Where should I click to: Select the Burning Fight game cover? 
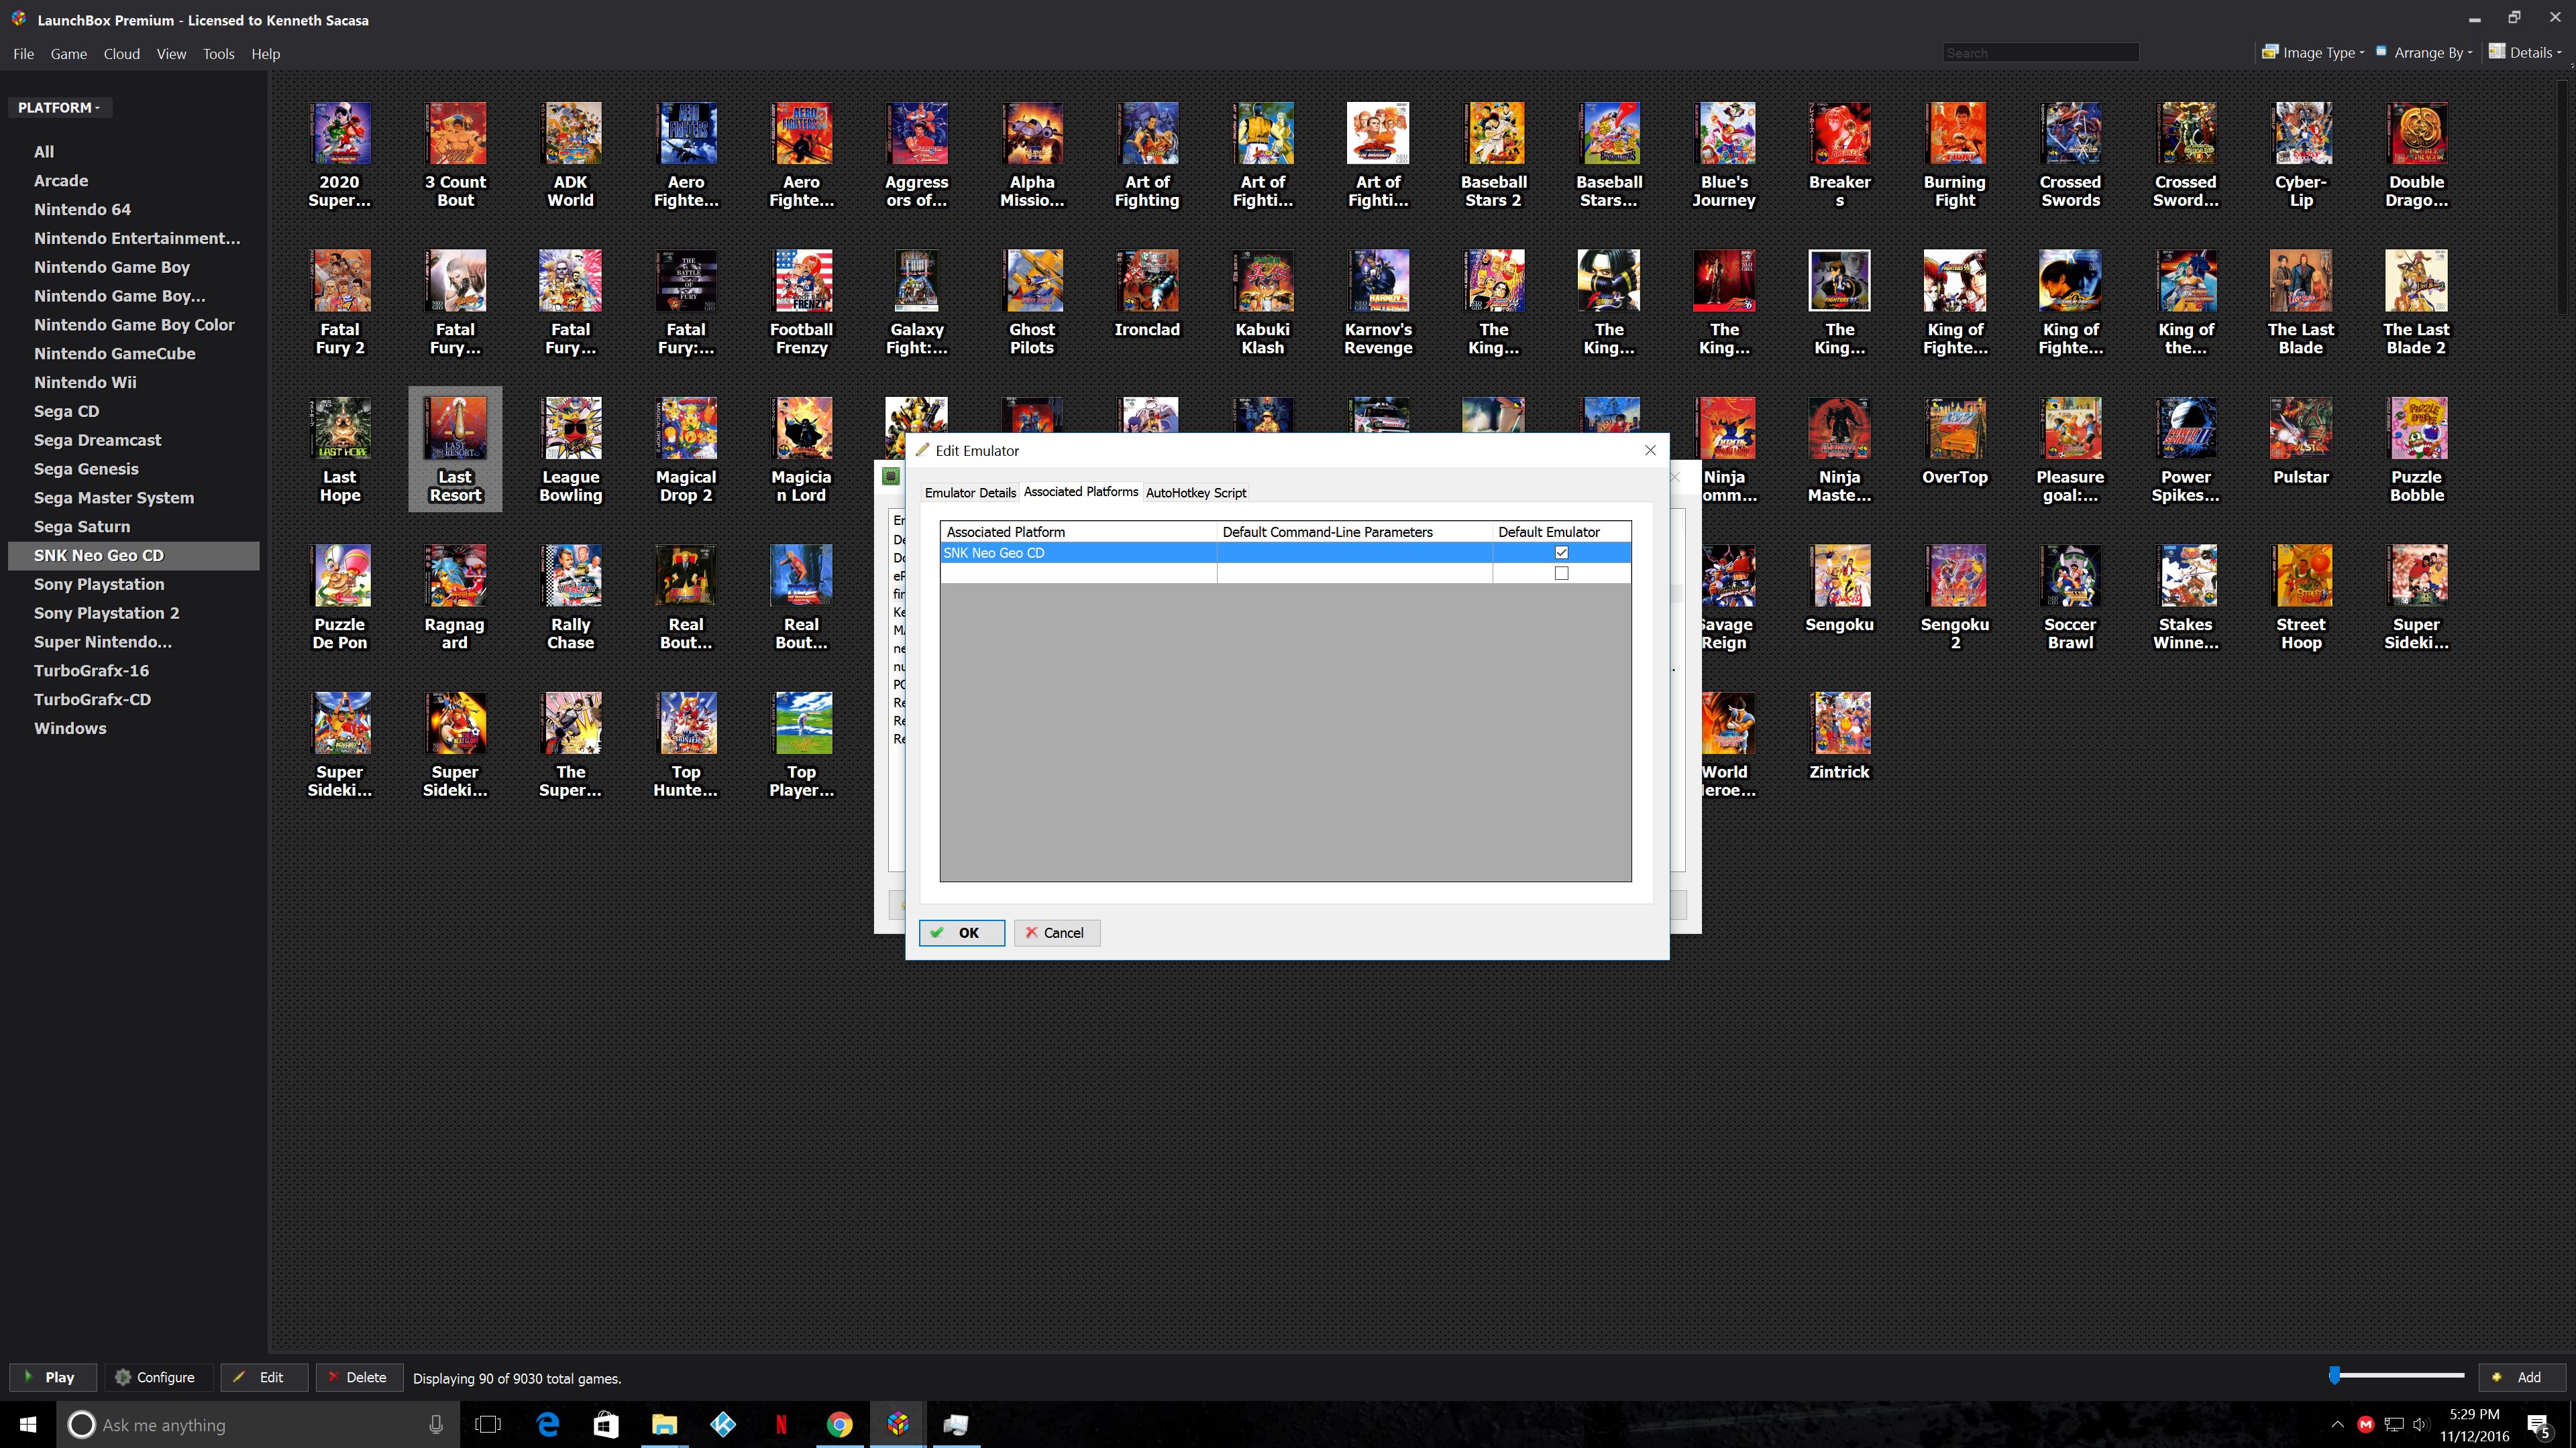tap(1955, 133)
